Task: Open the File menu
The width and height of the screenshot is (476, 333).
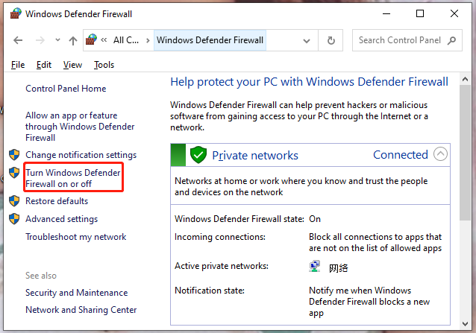Action: point(18,65)
